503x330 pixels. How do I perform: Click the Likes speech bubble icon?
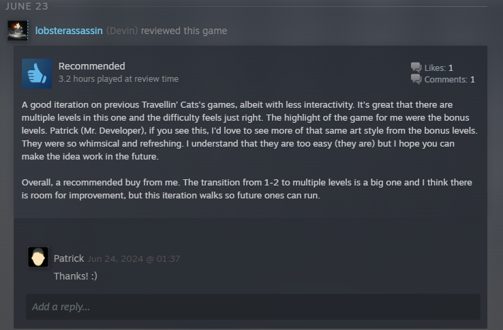(416, 67)
